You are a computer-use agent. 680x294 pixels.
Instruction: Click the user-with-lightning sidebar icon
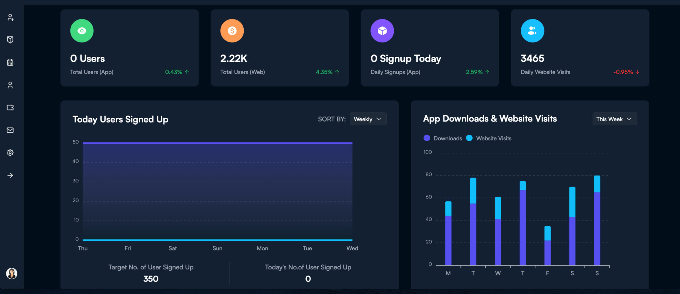click(x=10, y=17)
